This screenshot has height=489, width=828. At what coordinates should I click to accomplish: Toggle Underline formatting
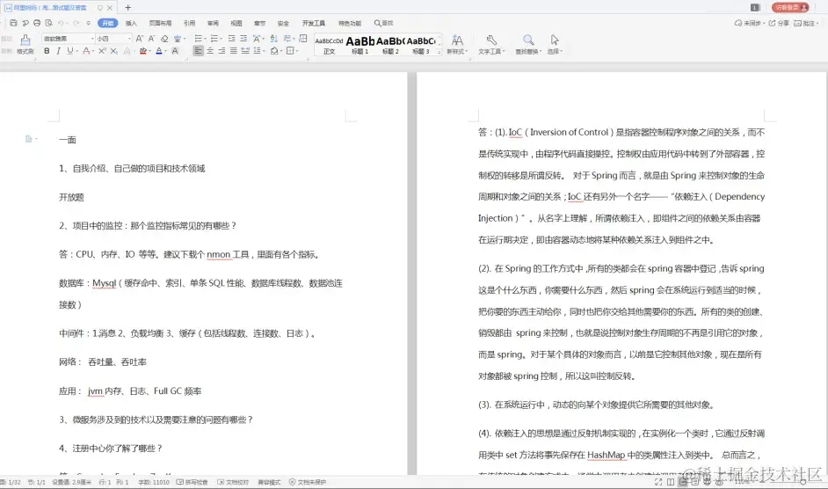[x=70, y=51]
